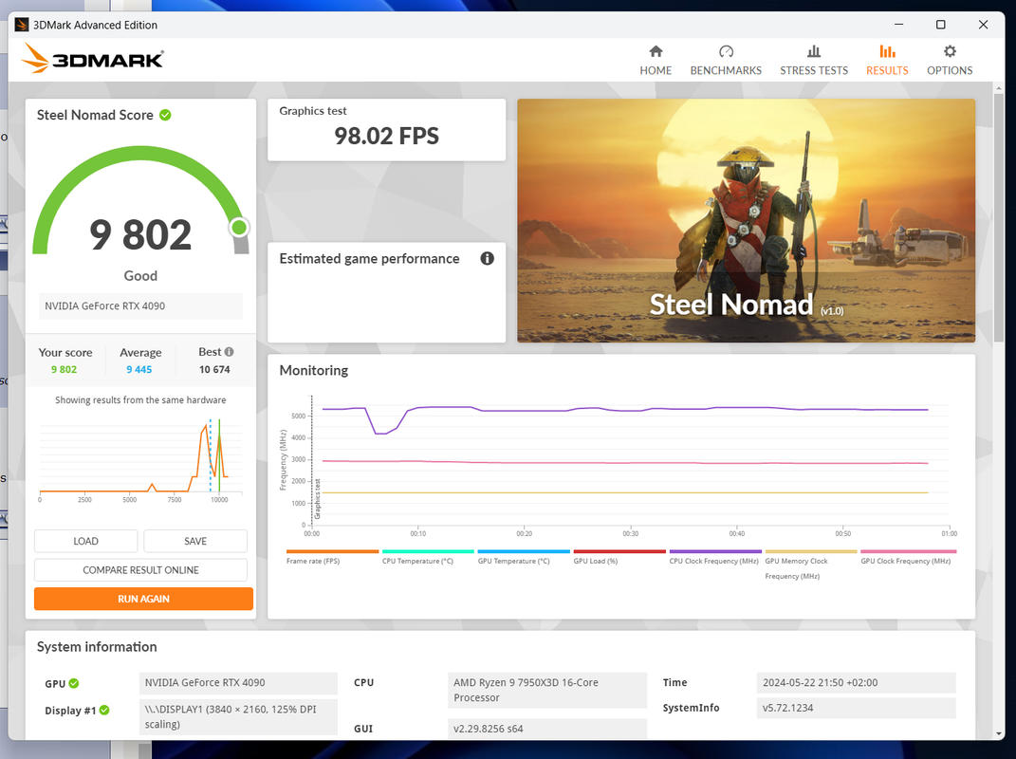Minimize the 3DMark window
Viewport: 1016px width, 759px height.
(898, 25)
